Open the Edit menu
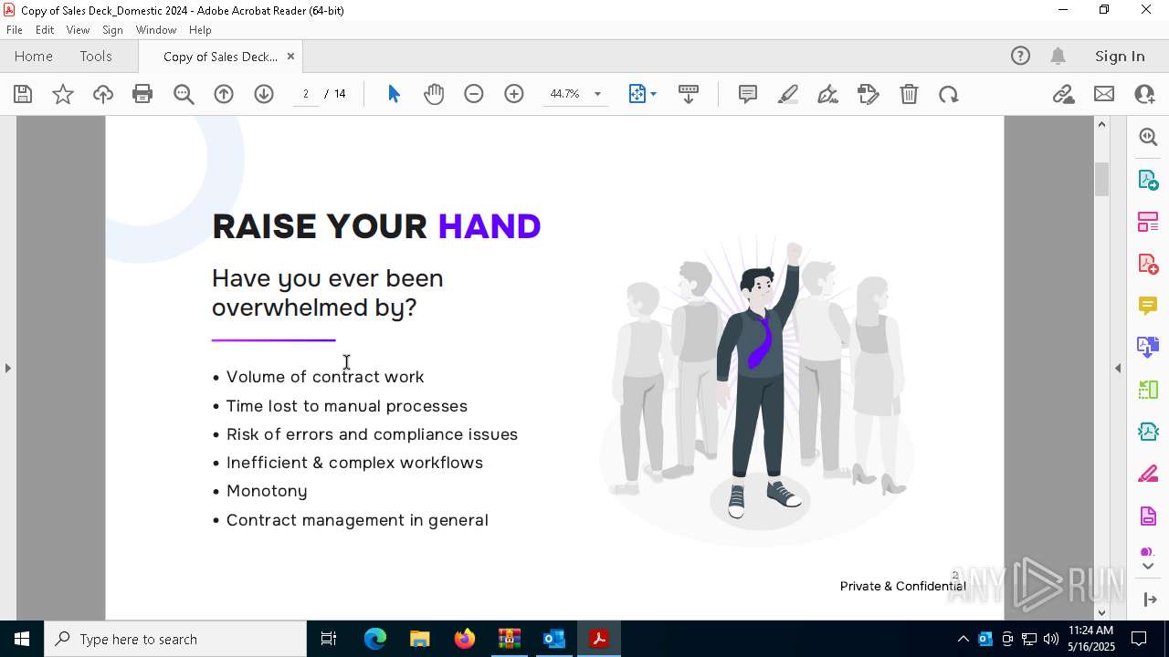1169x657 pixels. (45, 30)
